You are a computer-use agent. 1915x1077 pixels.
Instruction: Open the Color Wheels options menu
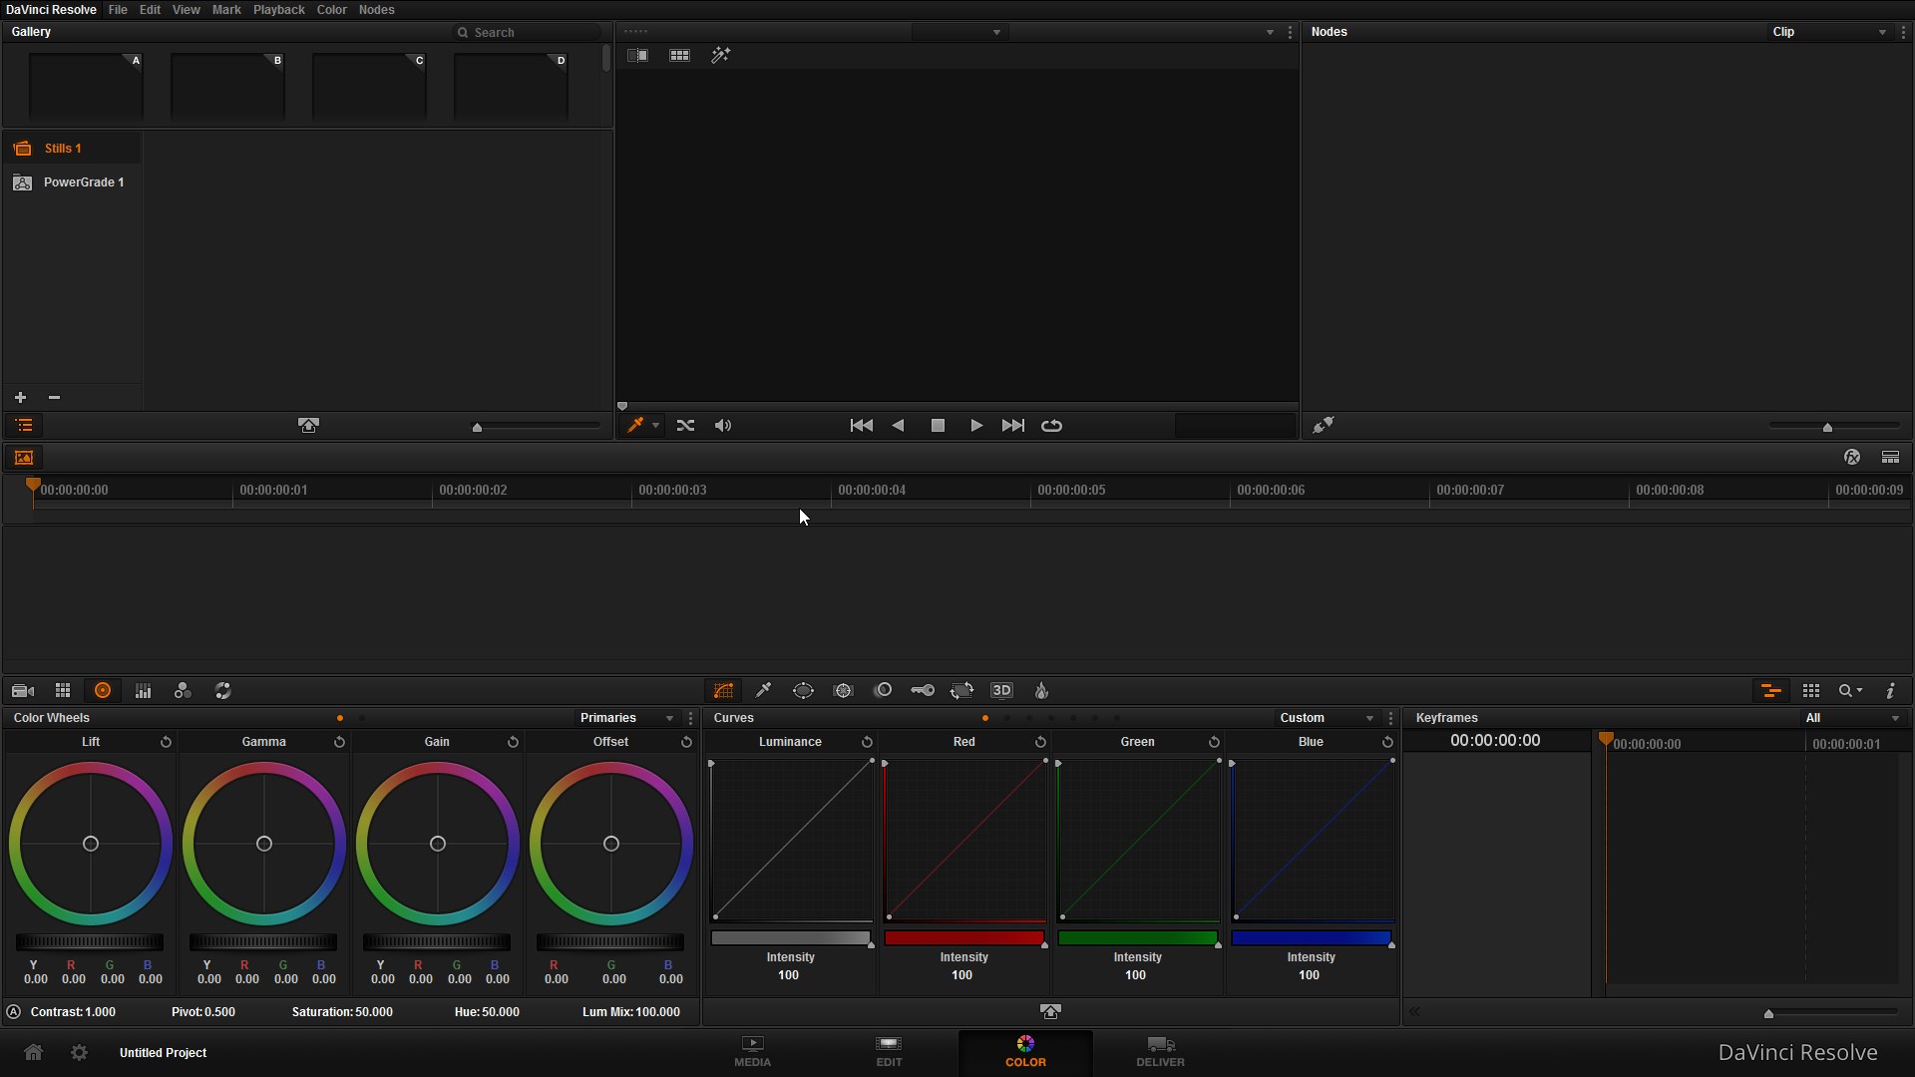pos(690,718)
